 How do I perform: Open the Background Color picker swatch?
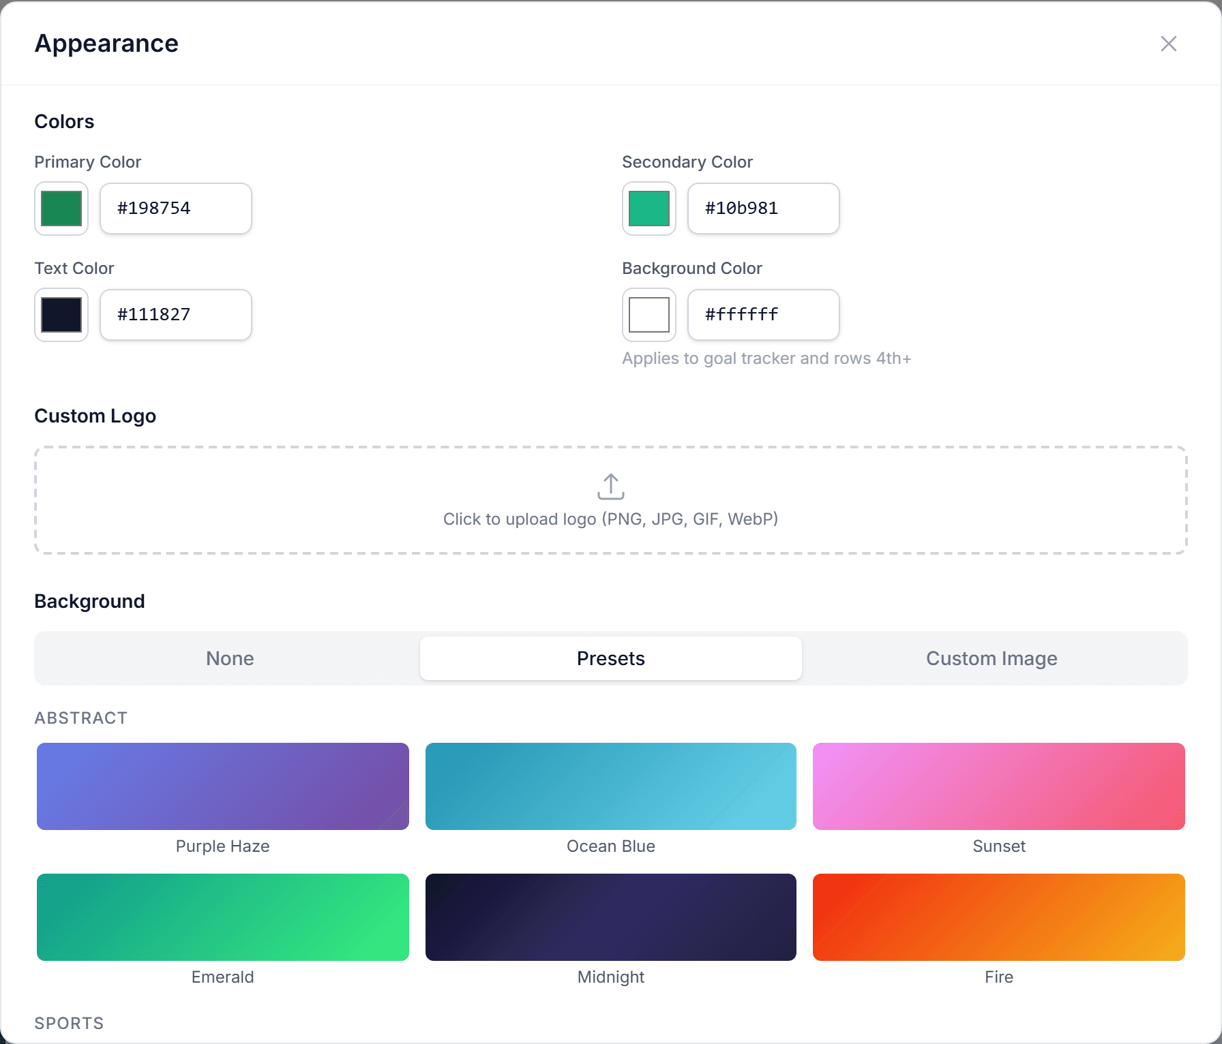[649, 315]
